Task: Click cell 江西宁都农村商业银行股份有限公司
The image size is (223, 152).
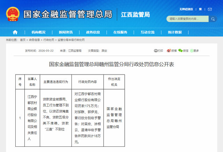Action: 32,118
